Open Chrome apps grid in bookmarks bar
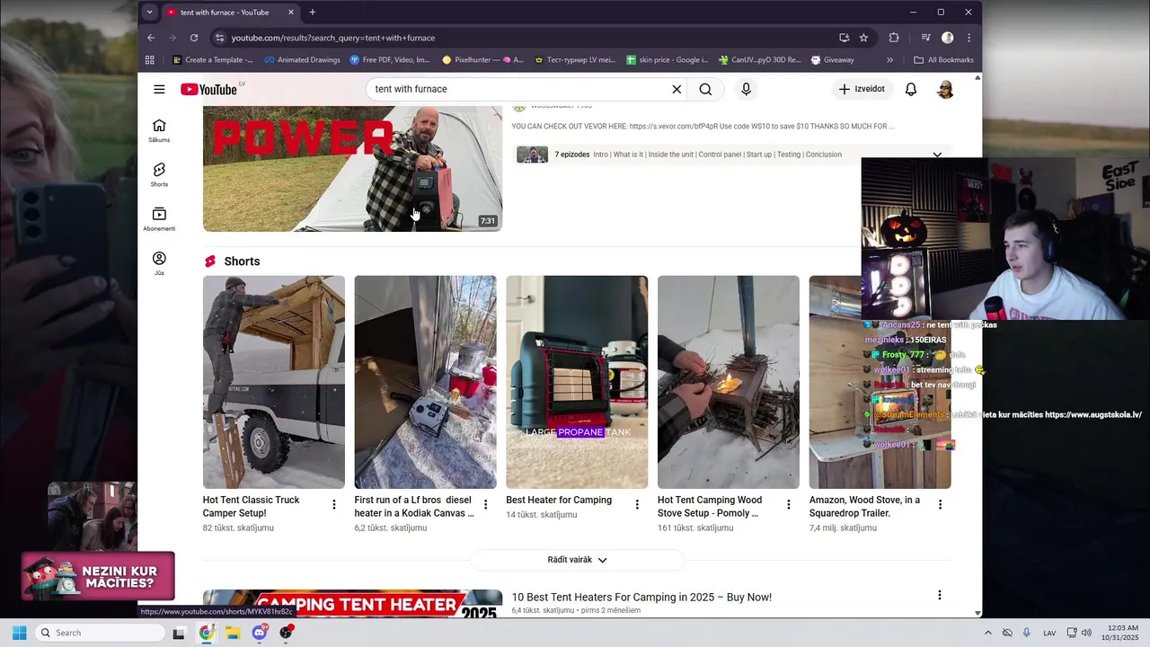This screenshot has height=647, width=1150. [150, 60]
